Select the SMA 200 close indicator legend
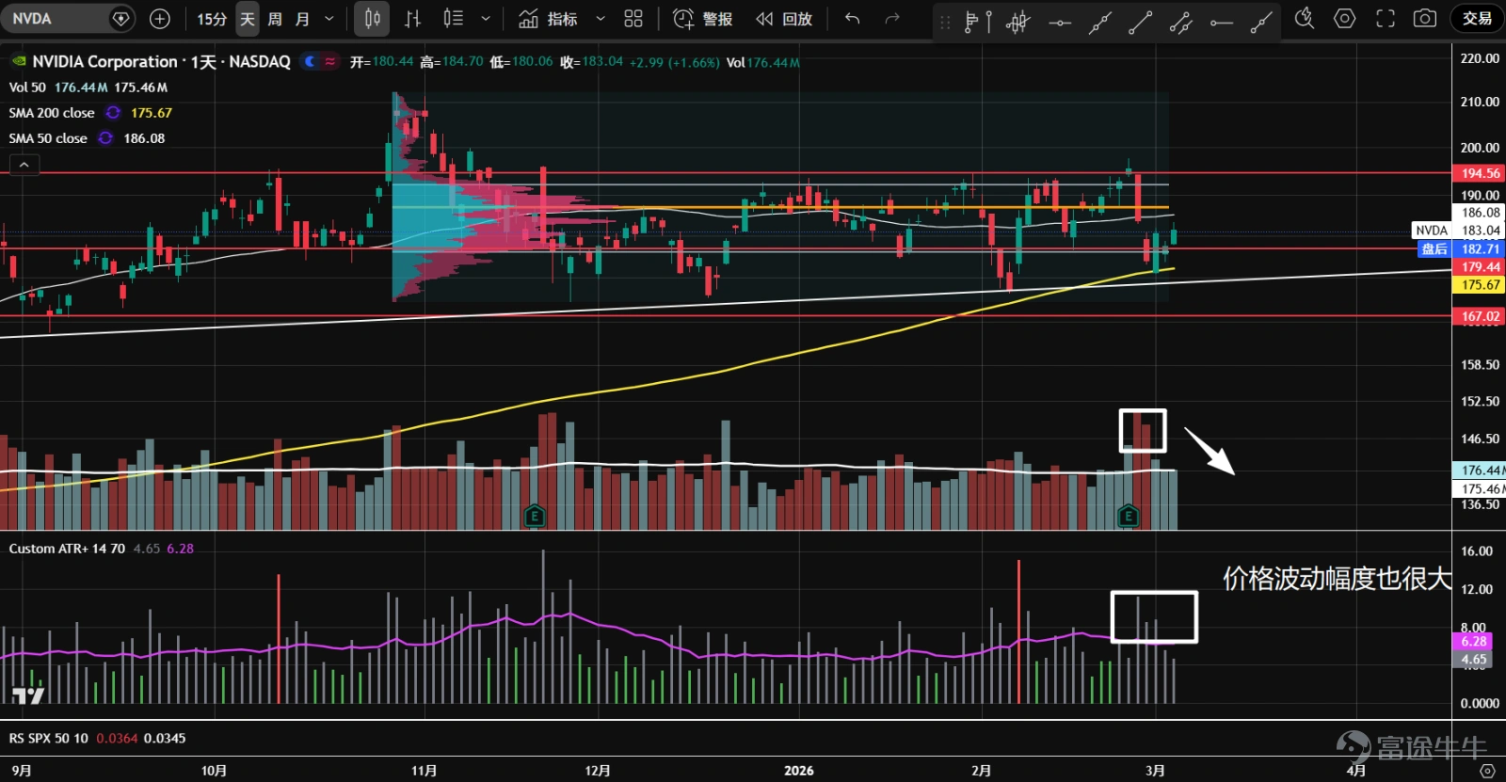Screen dimensions: 1506x782 [x=52, y=113]
